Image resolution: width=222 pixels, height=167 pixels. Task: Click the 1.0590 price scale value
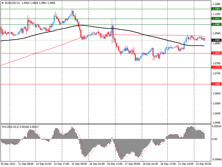tap(216, 103)
